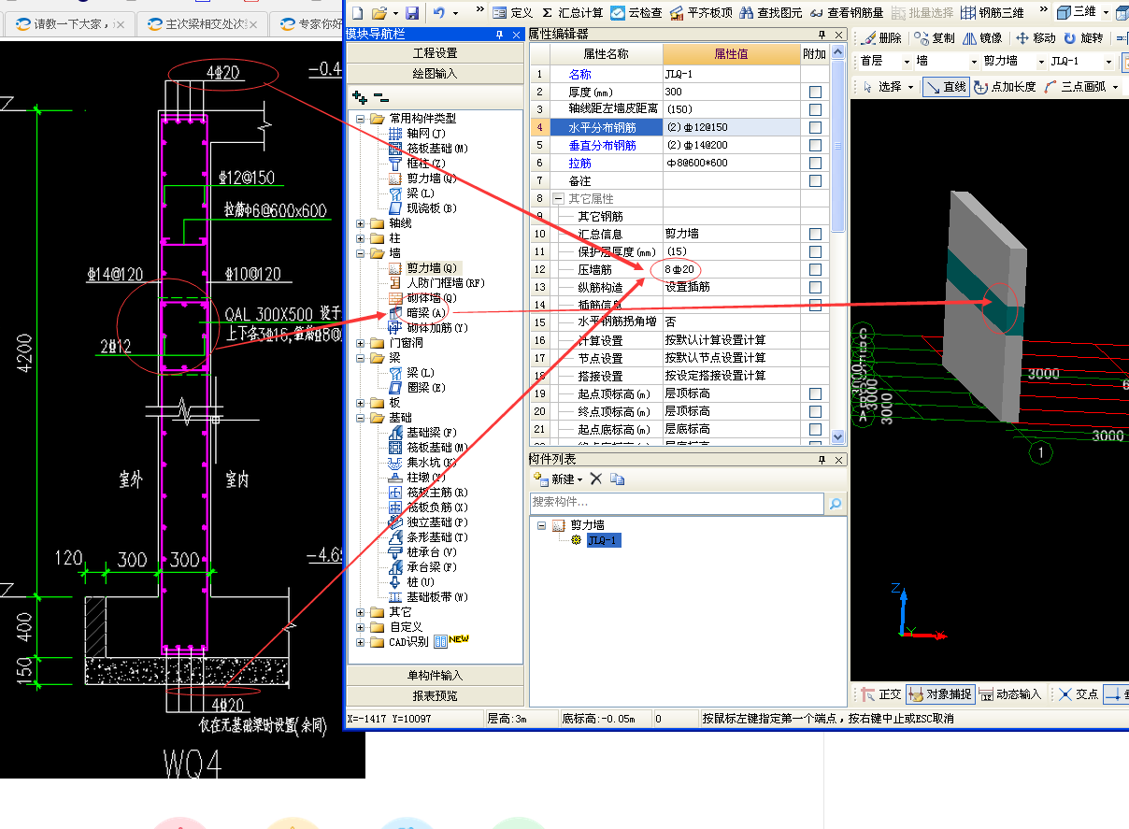The width and height of the screenshot is (1129, 829).
Task: Click the 查看钢筋量 toolbar button
Action: pyautogui.click(x=847, y=12)
